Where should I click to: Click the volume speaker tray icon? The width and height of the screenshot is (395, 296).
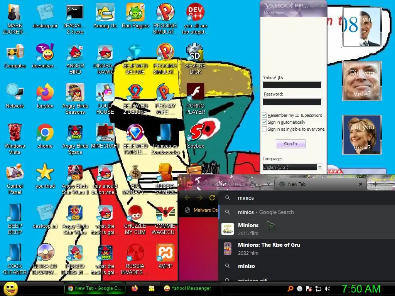pyautogui.click(x=327, y=289)
